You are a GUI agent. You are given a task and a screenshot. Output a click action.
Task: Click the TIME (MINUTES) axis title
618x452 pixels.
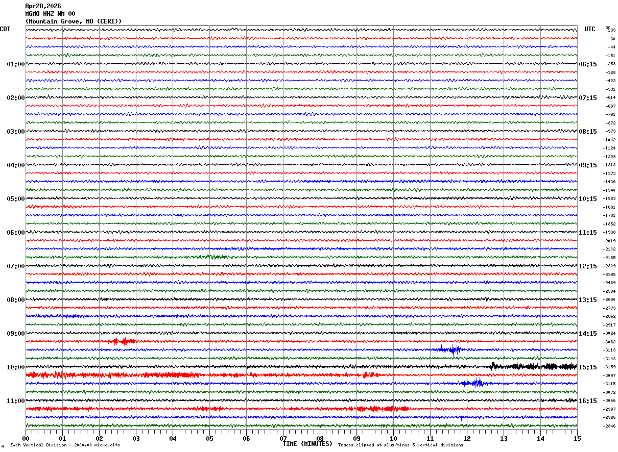307,444
